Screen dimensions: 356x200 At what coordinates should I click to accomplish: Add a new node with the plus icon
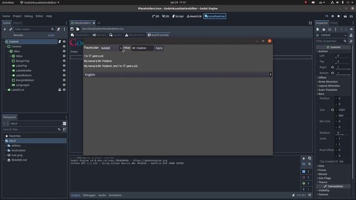[5, 29]
